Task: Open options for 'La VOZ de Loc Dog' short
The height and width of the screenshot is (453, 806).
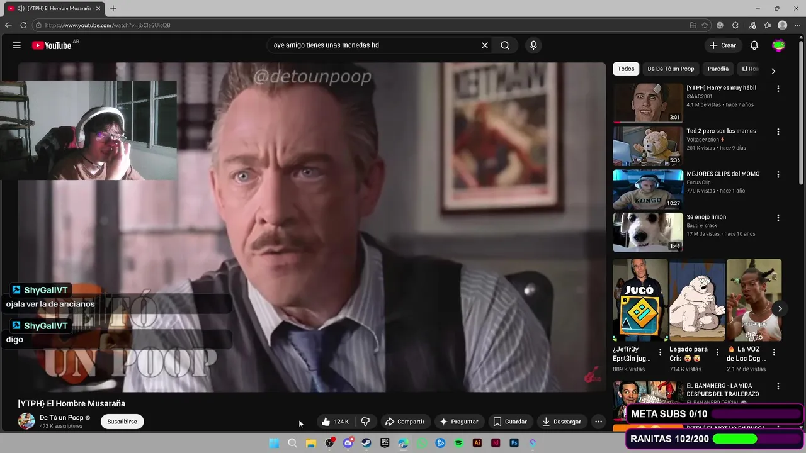Action: coord(774,352)
